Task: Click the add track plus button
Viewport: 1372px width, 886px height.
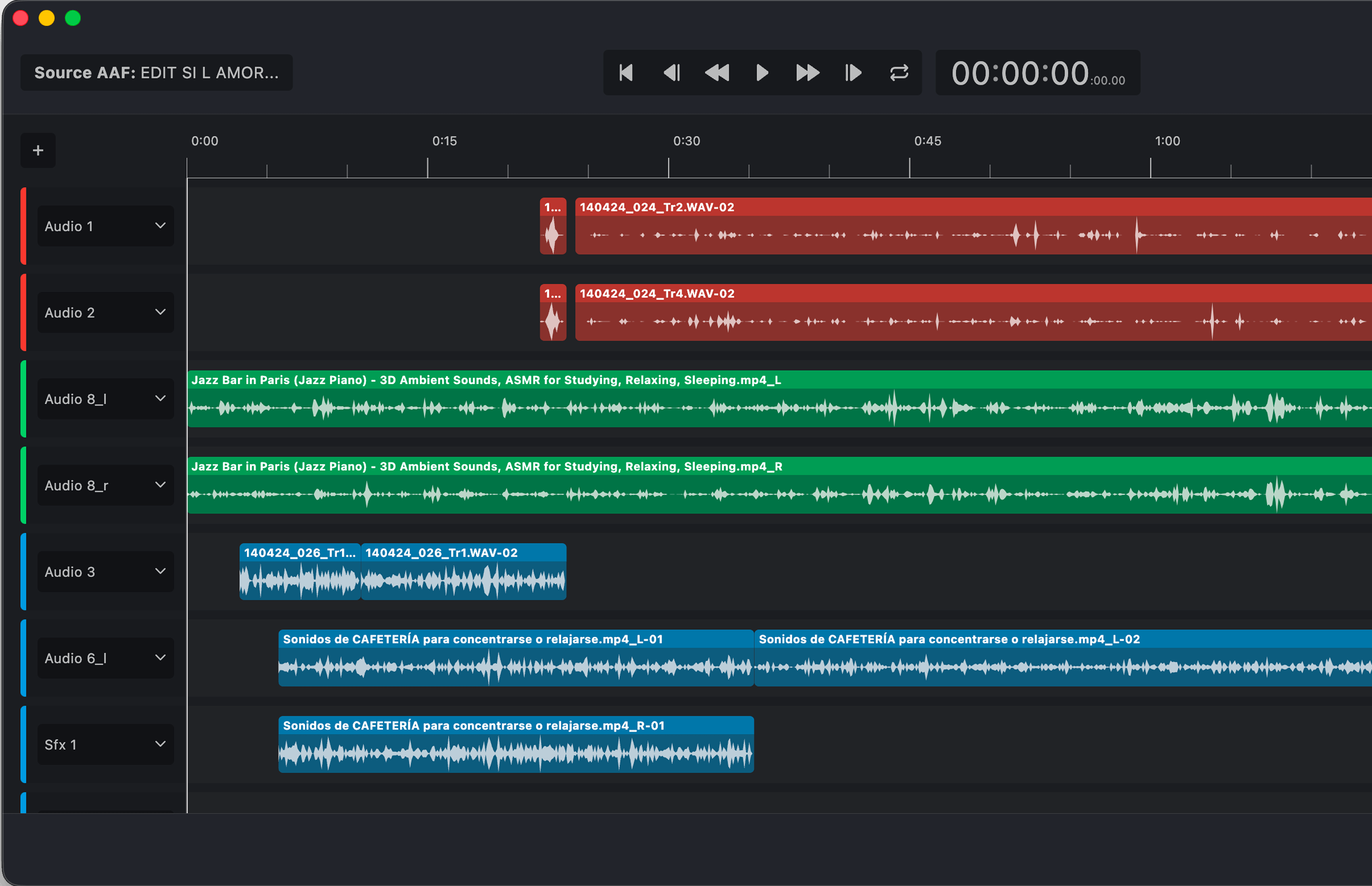Action: point(38,151)
